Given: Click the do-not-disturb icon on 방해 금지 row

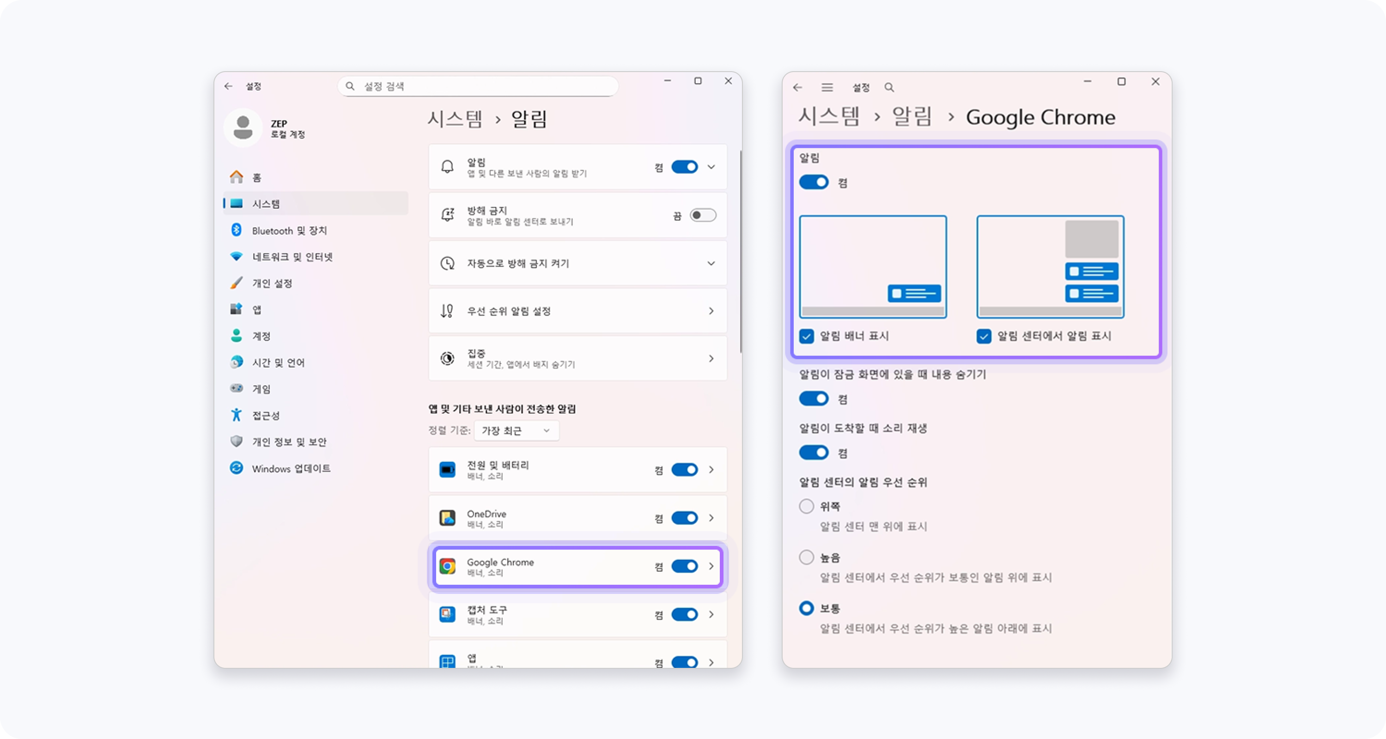Looking at the screenshot, I should pyautogui.click(x=447, y=215).
